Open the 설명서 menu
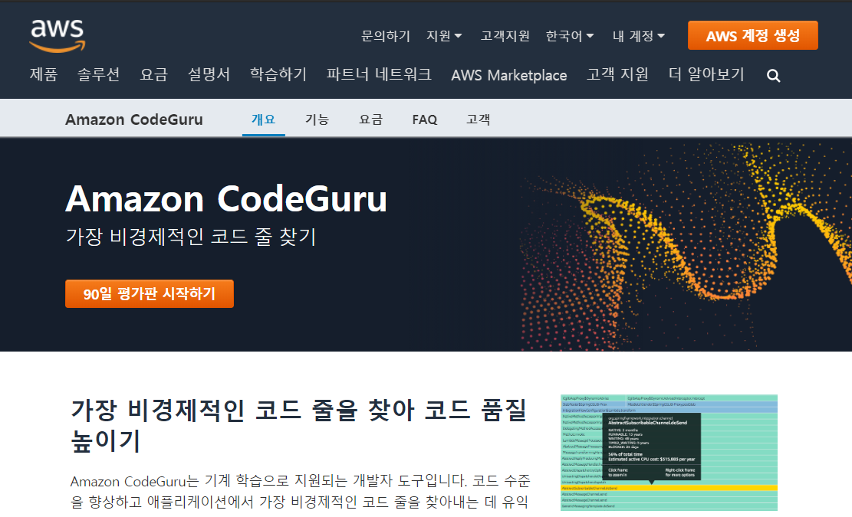This screenshot has width=852, height=517. [x=209, y=74]
